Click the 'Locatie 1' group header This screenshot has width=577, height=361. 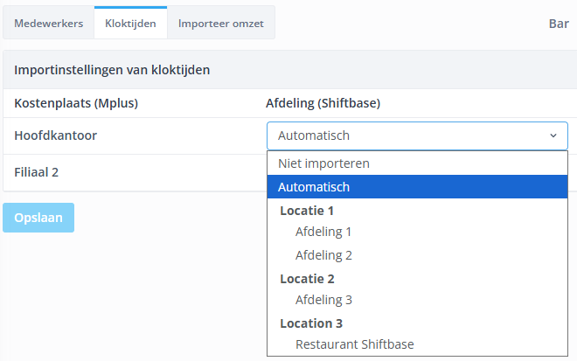point(307,211)
